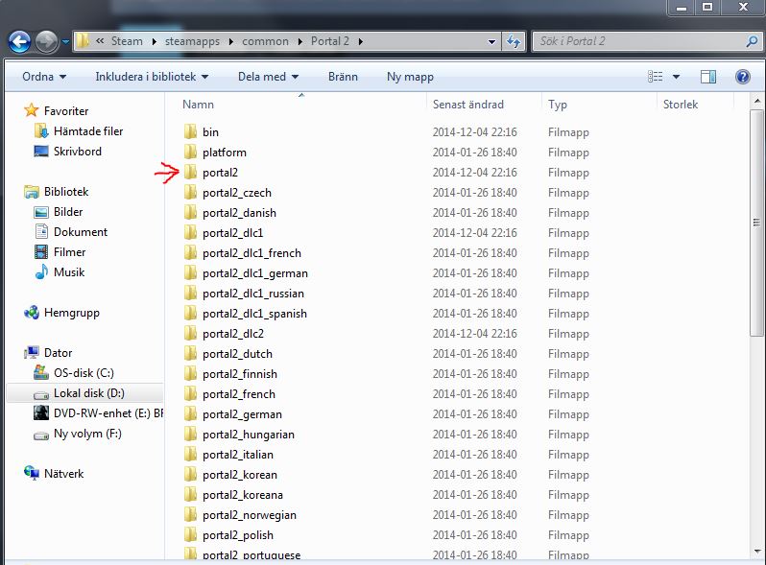Open the 'Dela med' menu
The image size is (766, 565).
pos(268,77)
